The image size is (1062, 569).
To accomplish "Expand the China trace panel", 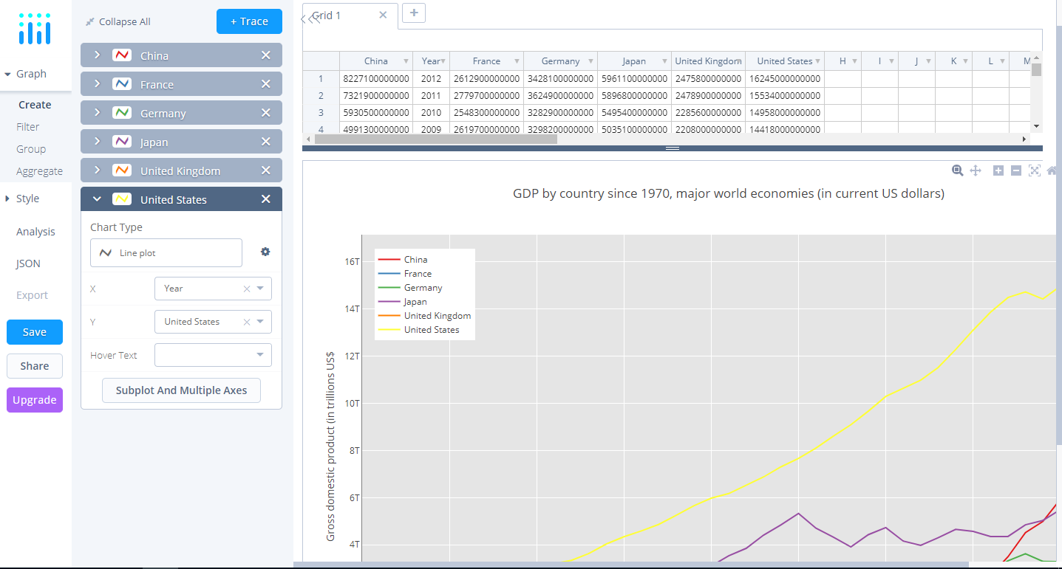I will tap(96, 55).
